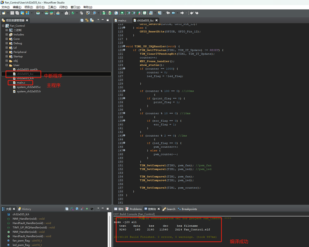Switch to the main.c editor tab
The image size is (309, 247).
[122, 20]
